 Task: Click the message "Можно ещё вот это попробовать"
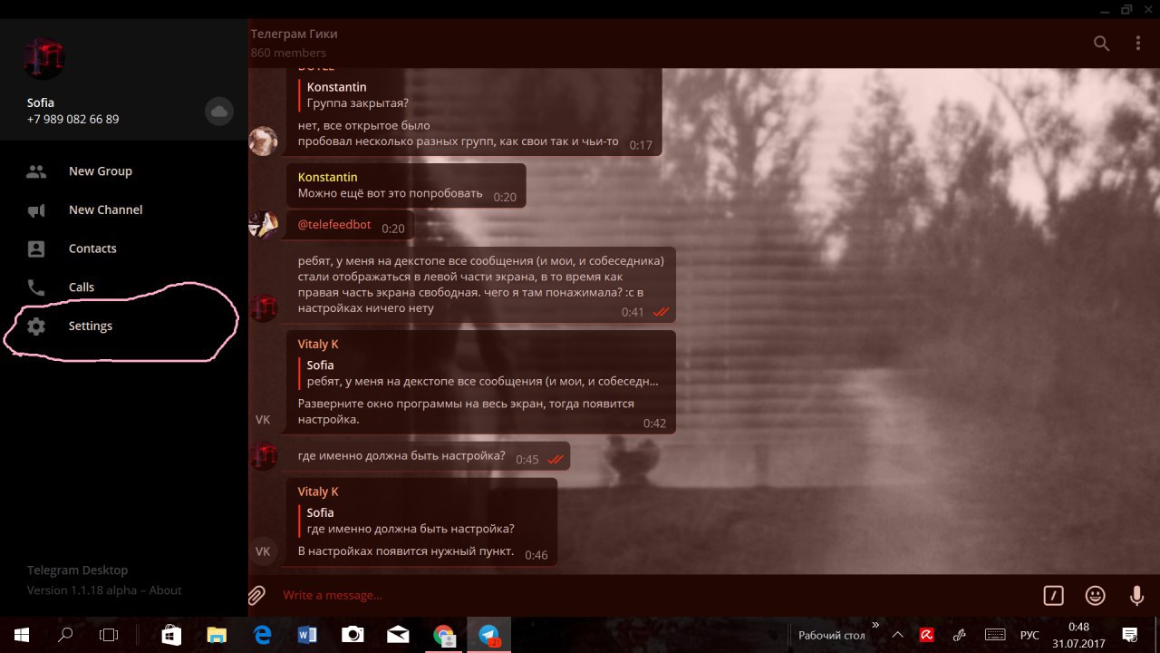391,194
